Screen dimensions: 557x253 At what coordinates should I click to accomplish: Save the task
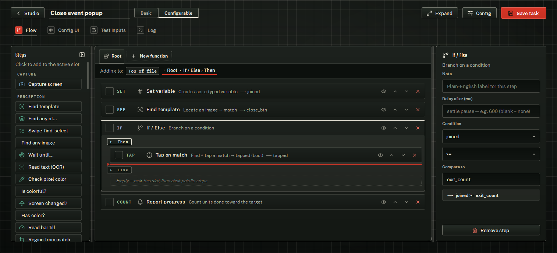tap(524, 13)
